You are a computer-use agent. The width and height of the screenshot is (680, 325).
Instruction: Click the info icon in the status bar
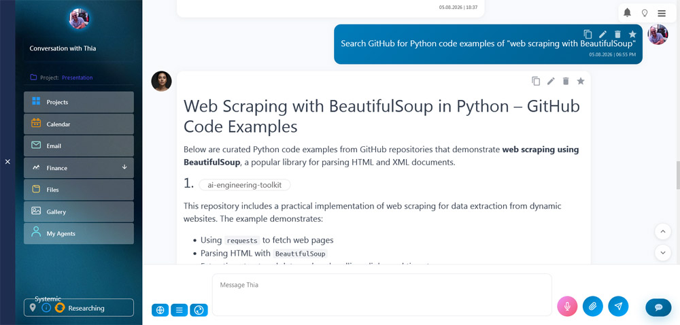pyautogui.click(x=46, y=308)
